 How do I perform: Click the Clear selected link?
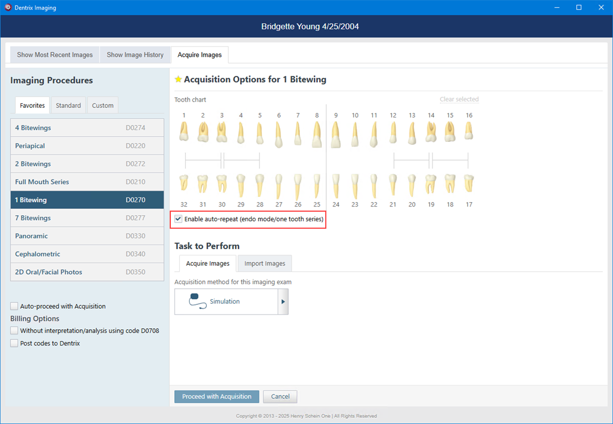tap(459, 99)
